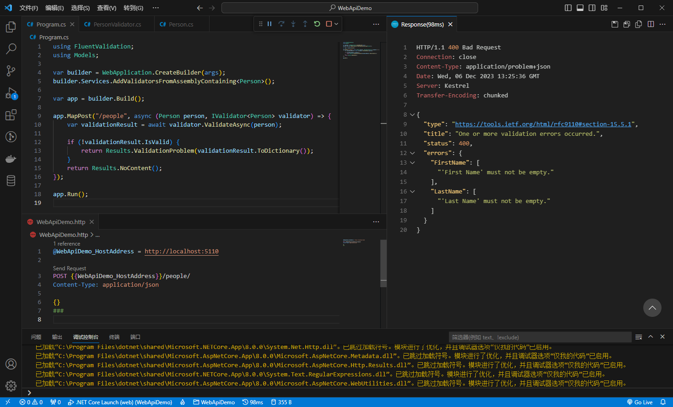Open the Explorer view in activity bar
Screen dimensions: 673x407
tap(11, 27)
